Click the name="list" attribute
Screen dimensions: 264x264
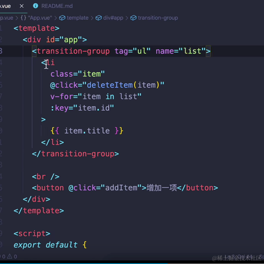coord(181,51)
